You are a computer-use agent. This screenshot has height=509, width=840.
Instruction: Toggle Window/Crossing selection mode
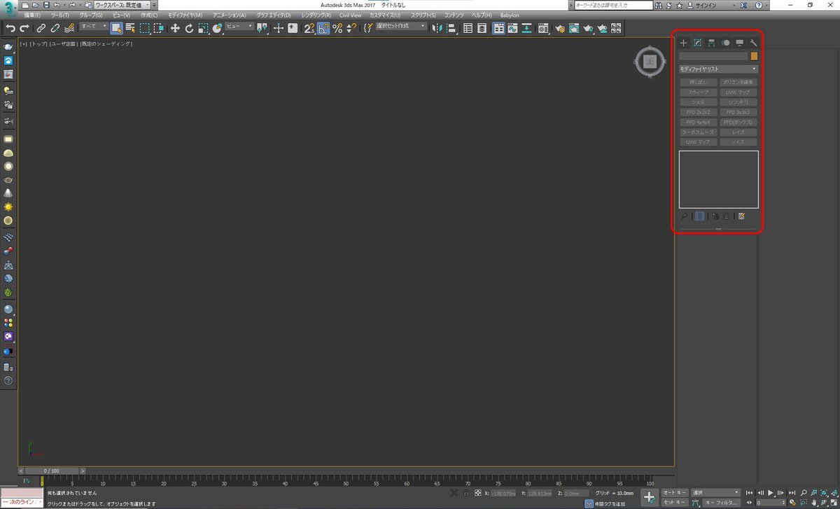click(159, 29)
